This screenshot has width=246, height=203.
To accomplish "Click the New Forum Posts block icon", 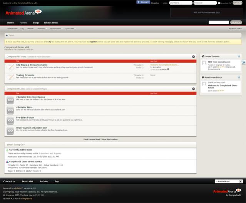I will tap(203, 77).
